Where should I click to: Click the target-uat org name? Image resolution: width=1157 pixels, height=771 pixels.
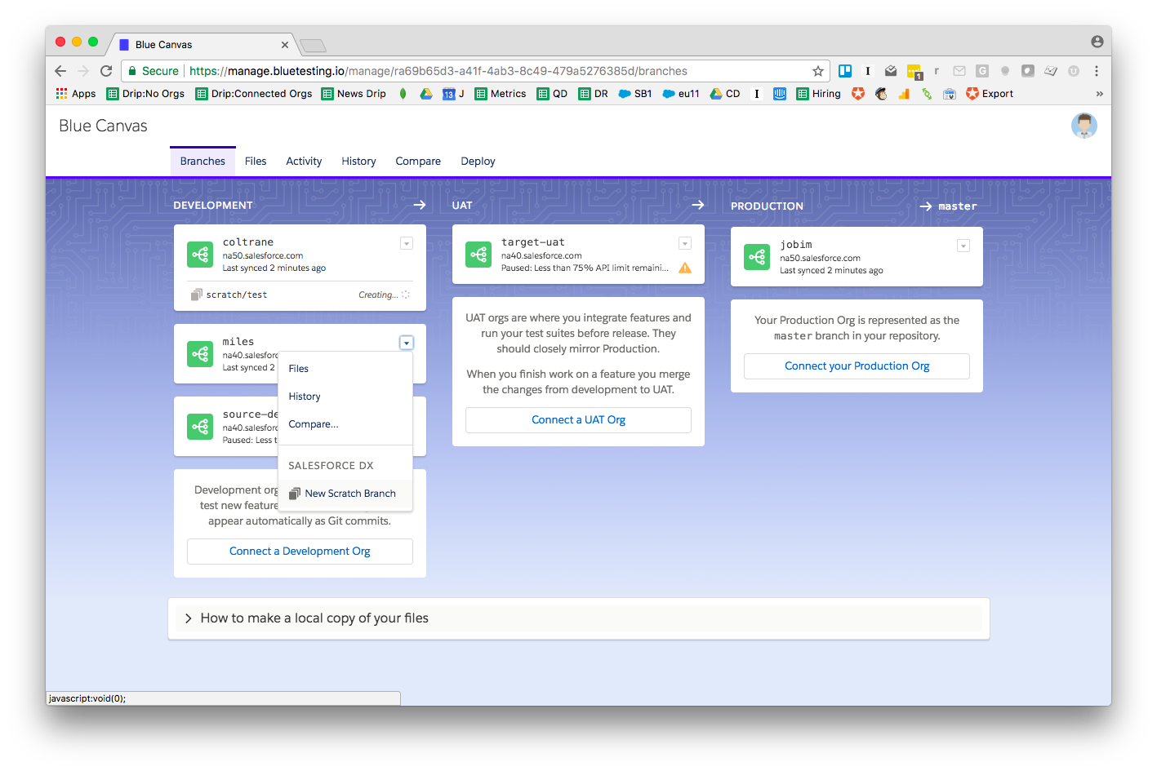coord(533,242)
